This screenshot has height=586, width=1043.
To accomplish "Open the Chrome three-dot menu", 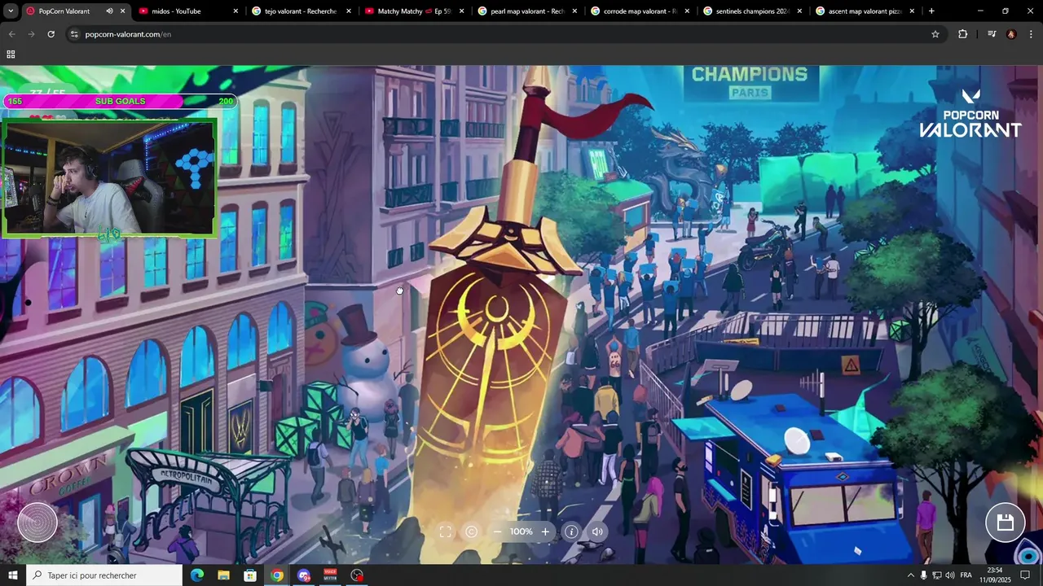I will tap(1031, 34).
